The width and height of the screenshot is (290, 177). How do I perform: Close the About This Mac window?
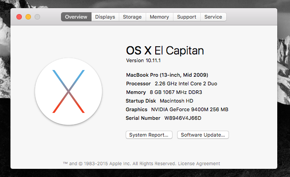click(x=19, y=17)
